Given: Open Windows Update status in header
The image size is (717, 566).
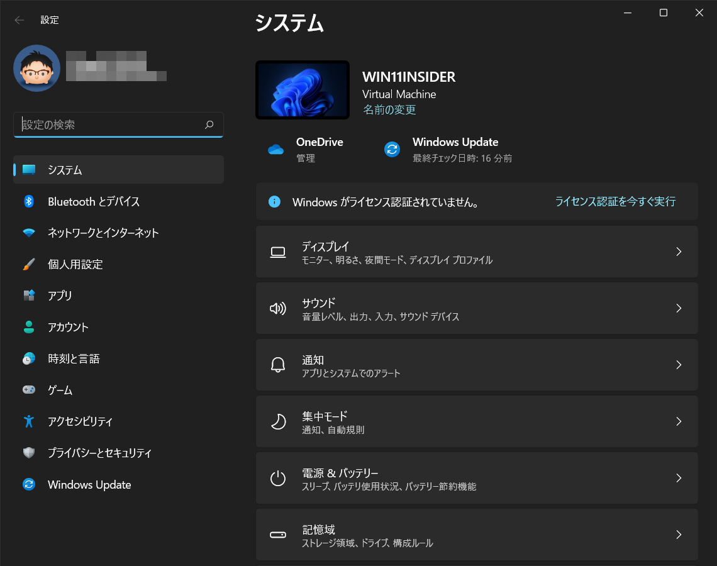Looking at the screenshot, I should coord(448,150).
